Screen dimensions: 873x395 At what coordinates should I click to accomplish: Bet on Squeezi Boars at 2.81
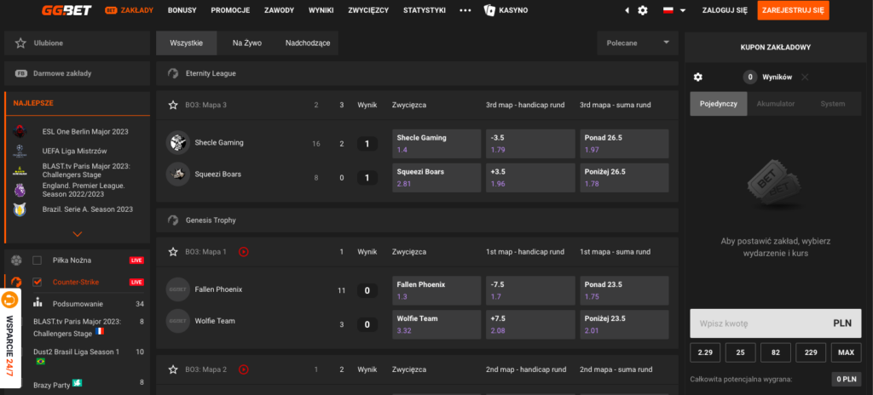(x=436, y=177)
